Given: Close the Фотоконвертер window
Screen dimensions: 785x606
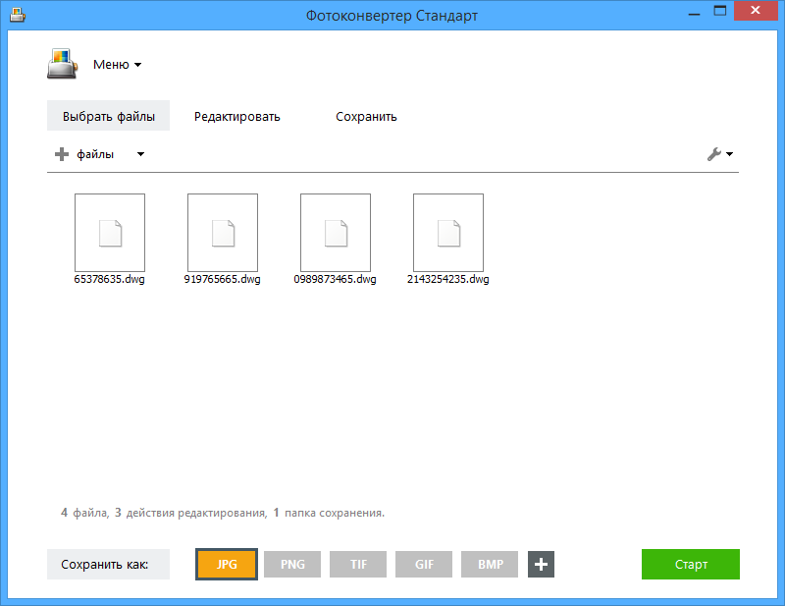Looking at the screenshot, I should [x=756, y=11].
